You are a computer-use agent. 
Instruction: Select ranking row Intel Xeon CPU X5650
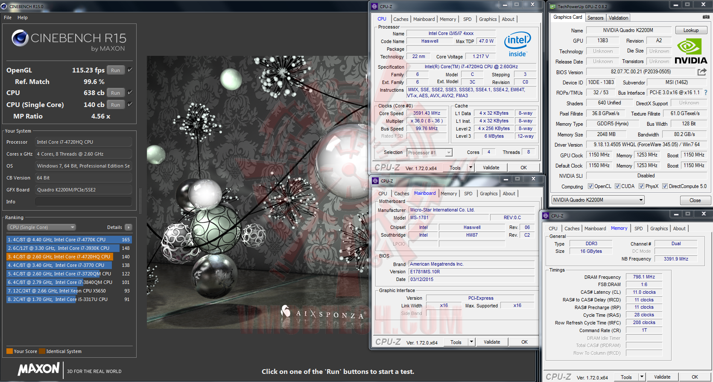pyautogui.click(x=69, y=291)
